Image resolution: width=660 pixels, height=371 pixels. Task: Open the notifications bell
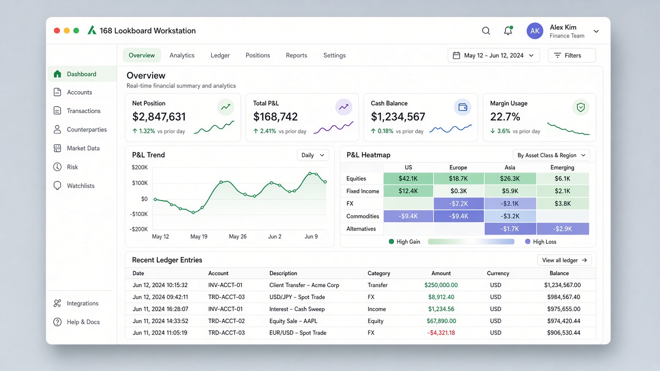(x=508, y=30)
